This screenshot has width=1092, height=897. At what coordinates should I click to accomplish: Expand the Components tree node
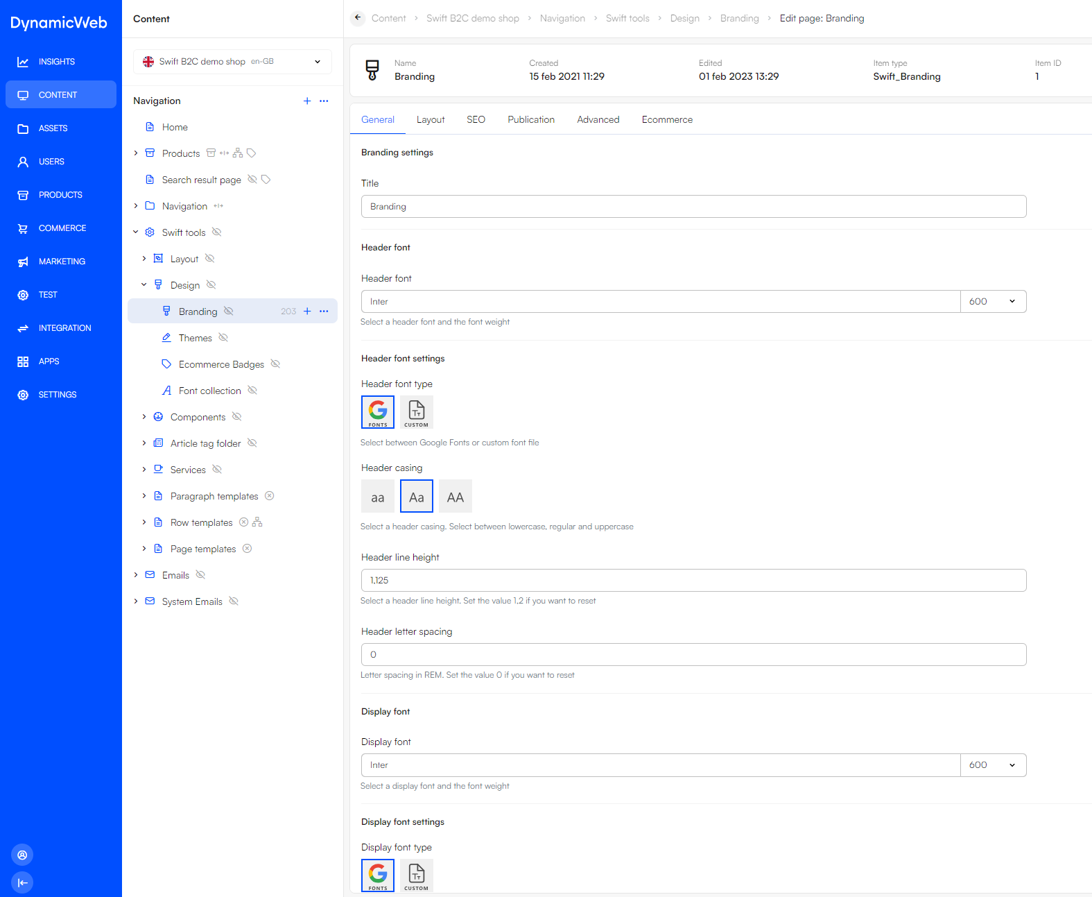[144, 417]
